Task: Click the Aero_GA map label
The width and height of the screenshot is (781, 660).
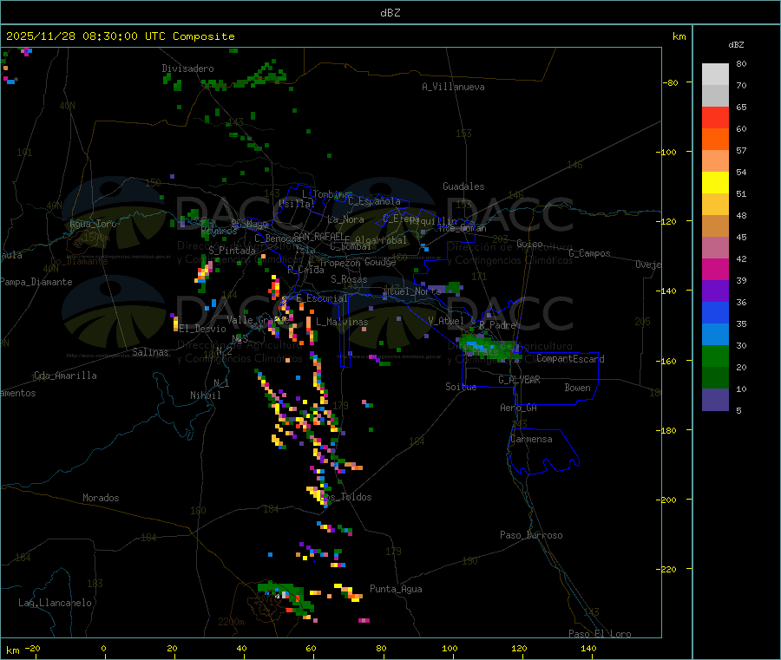Action: [x=518, y=408]
